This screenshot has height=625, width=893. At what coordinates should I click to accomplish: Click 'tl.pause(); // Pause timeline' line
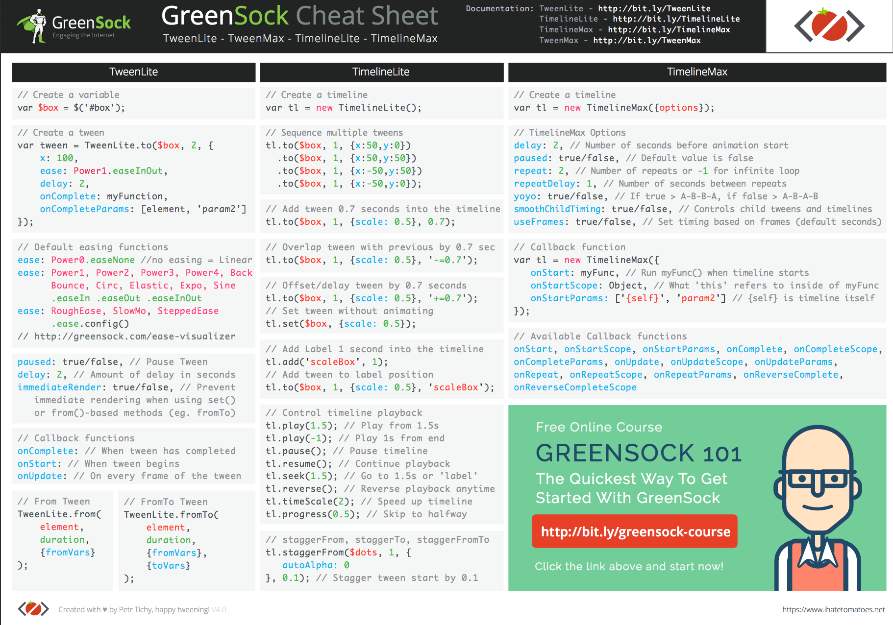(x=347, y=451)
